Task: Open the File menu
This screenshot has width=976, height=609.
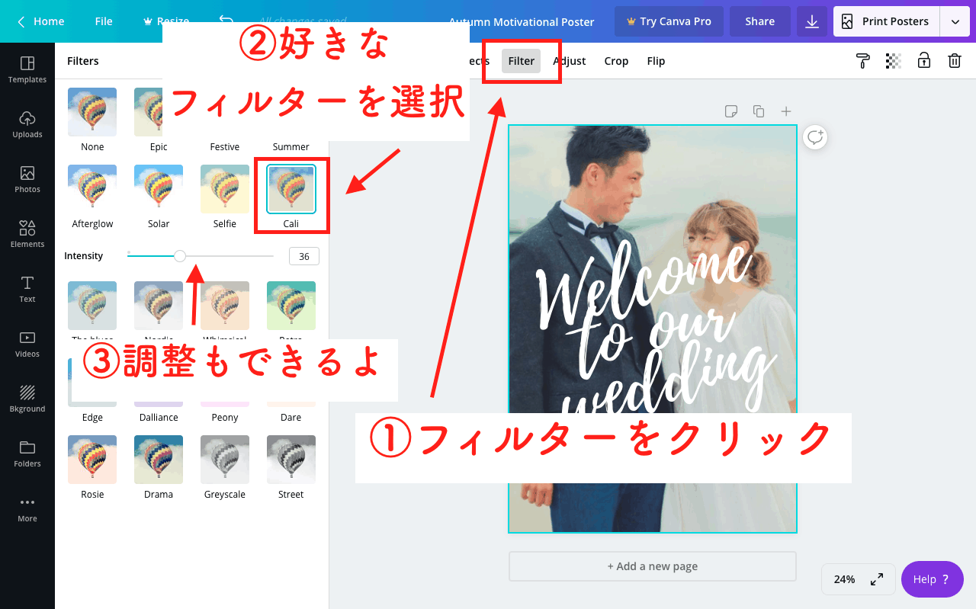Action: pyautogui.click(x=104, y=21)
